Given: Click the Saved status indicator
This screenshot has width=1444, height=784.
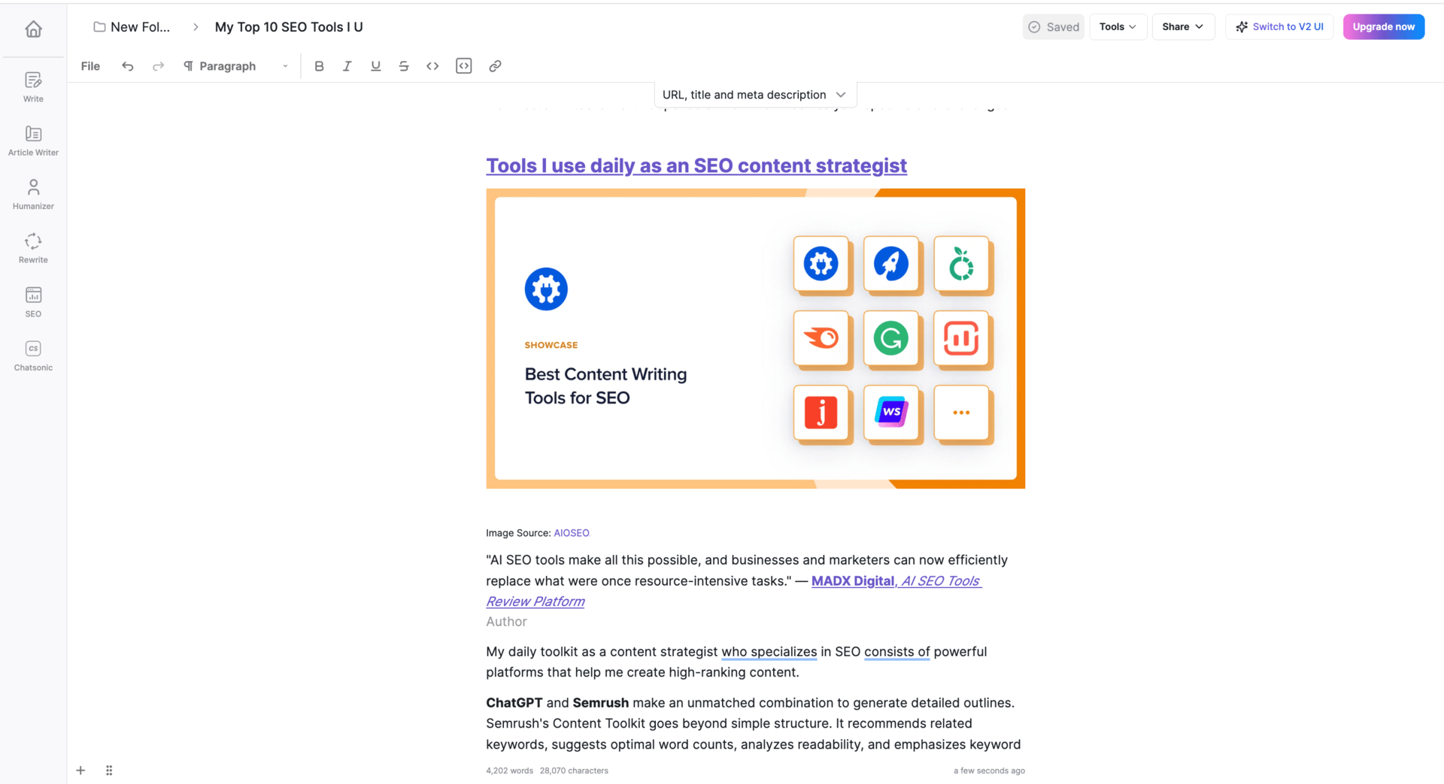Looking at the screenshot, I should coord(1054,27).
